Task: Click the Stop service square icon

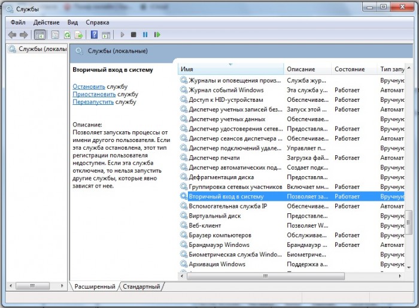Action: pos(133,35)
